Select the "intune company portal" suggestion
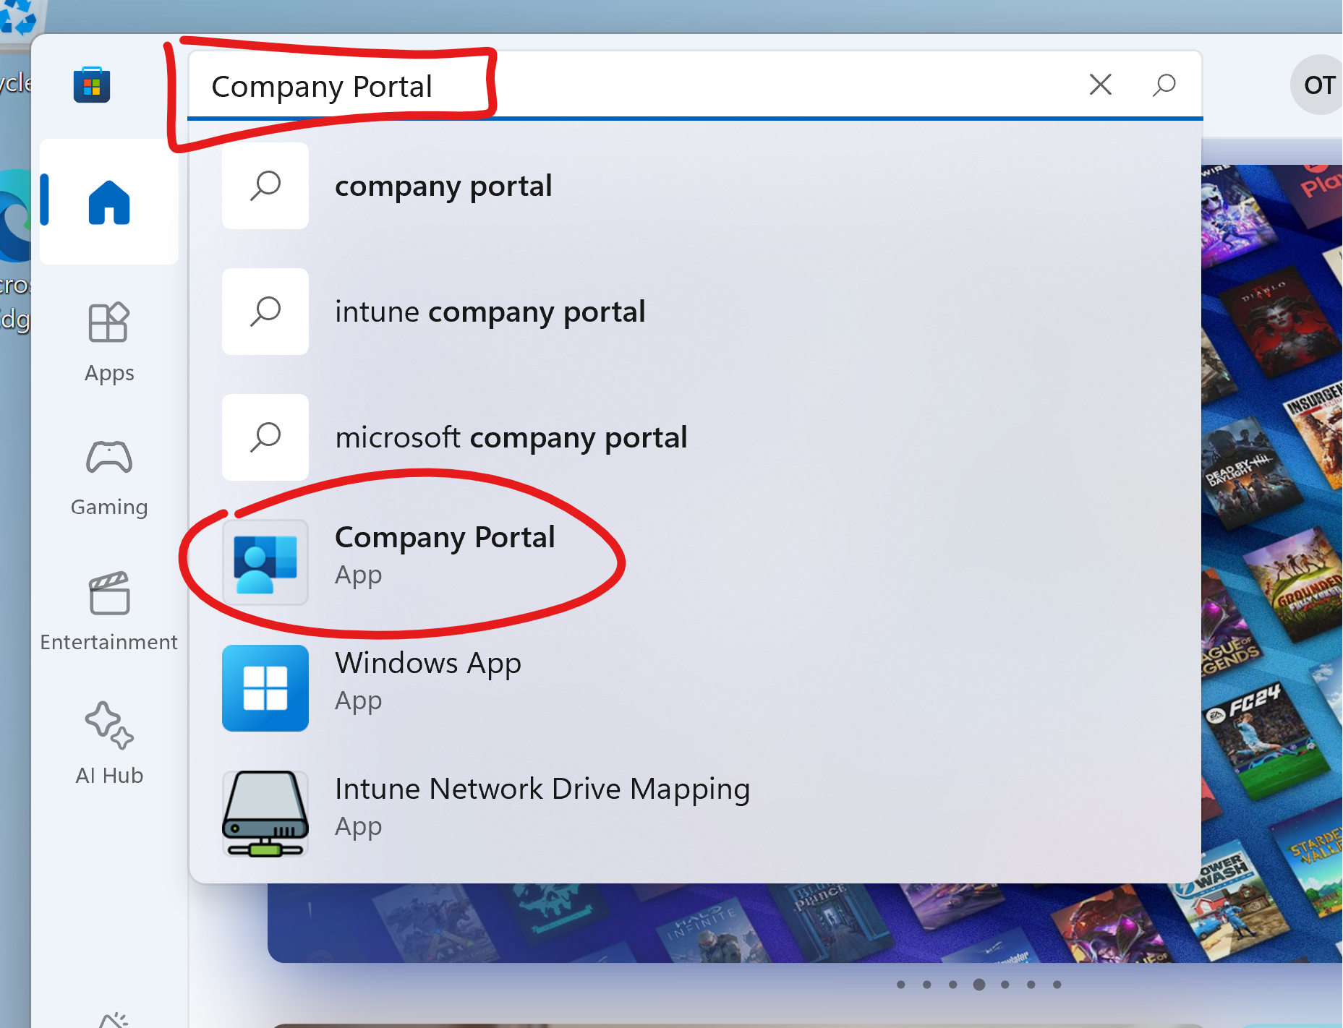 coord(694,312)
